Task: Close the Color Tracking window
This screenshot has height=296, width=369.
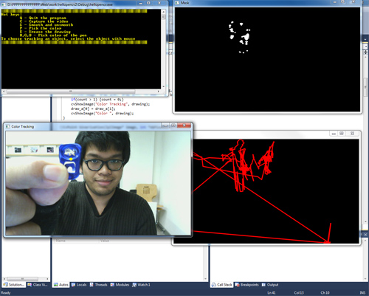Action: coord(184,125)
